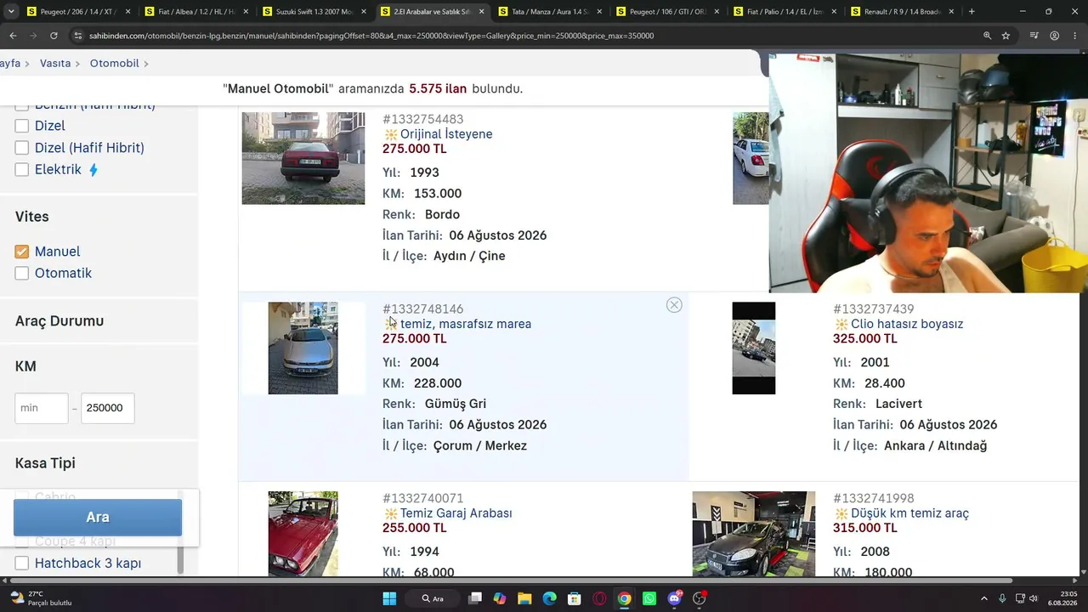Open the Clio hatasız boyasız listing
1088x612 pixels.
907,324
